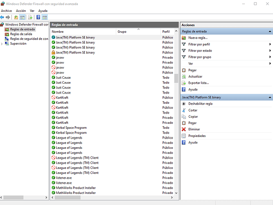Open the Ver submenu arrow in Acciones
The height and width of the screenshot is (205, 273).
(270, 64)
